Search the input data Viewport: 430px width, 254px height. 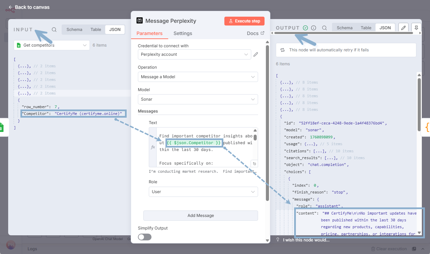point(54,30)
